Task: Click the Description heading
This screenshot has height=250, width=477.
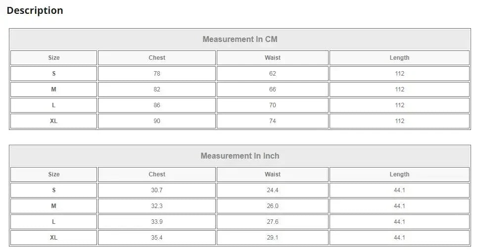Action: tap(35, 11)
